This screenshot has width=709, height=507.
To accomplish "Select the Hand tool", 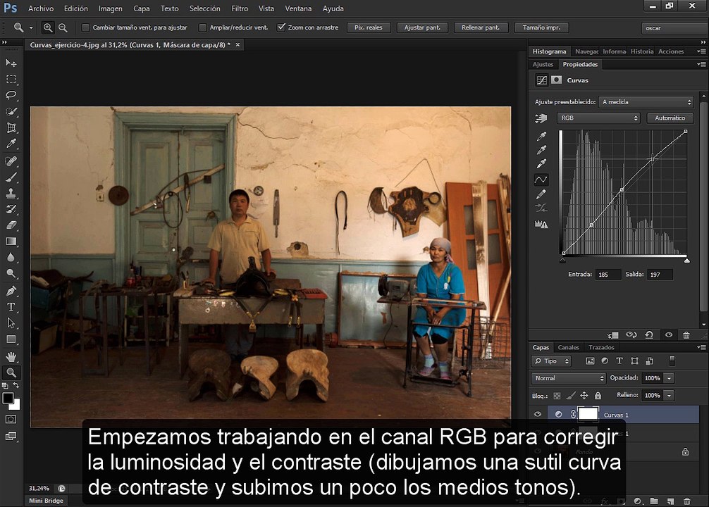I will (x=11, y=356).
